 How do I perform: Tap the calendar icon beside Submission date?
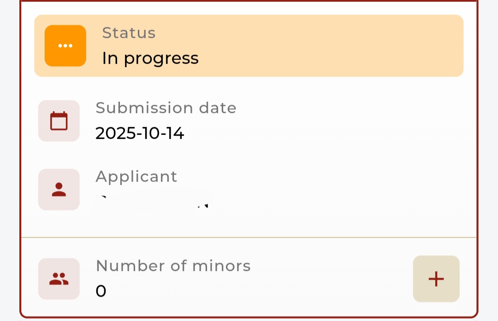(59, 121)
